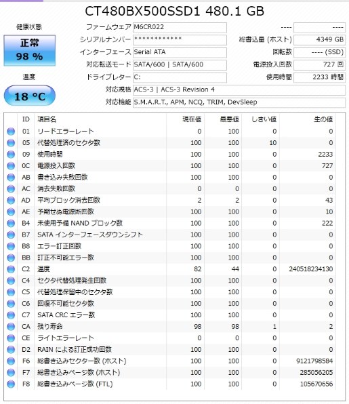This screenshot has height=404, width=349.
Task: Click the status orb for ID C2 温度
Action: pyautogui.click(x=11, y=269)
